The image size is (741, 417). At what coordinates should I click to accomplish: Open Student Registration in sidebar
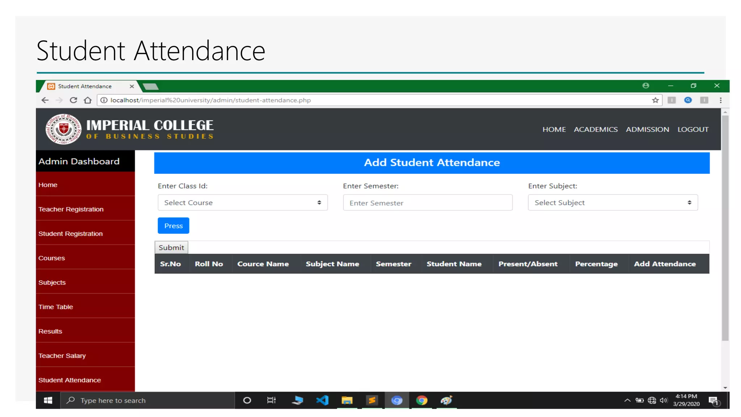click(85, 233)
